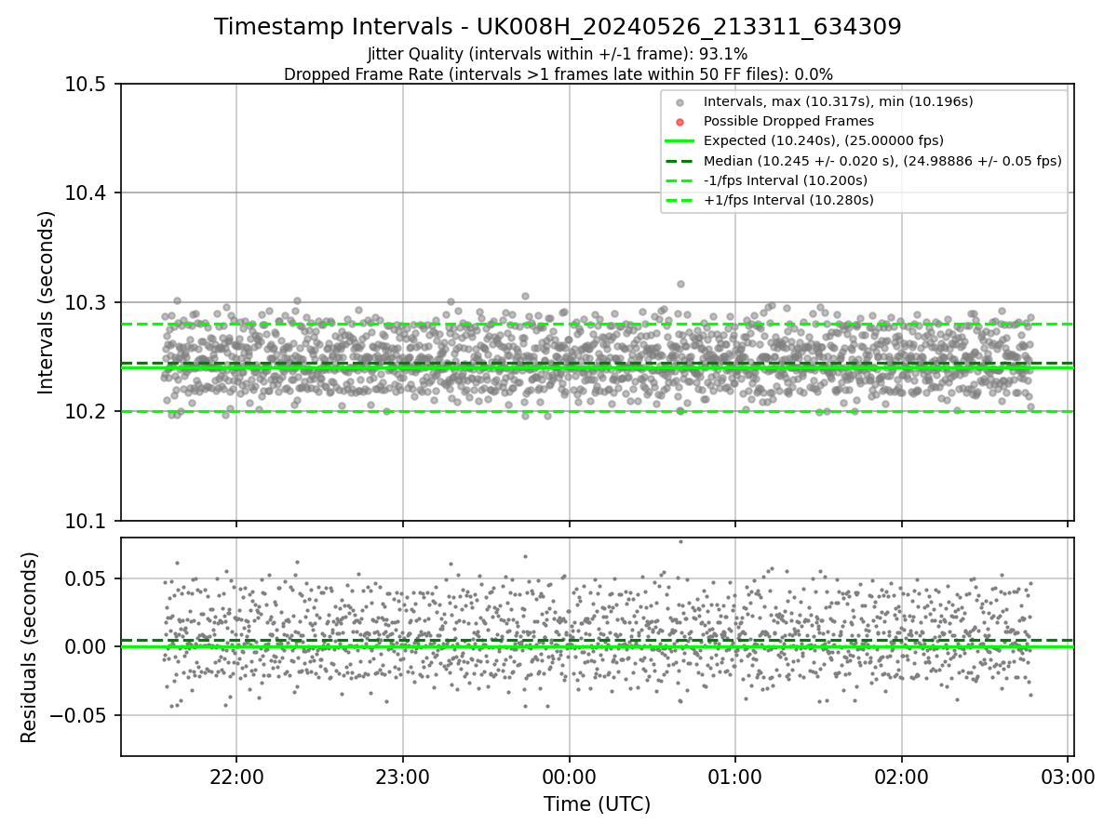This screenshot has width=1117, height=837.
Task: Click the '03:00' time tick label
Action: [x=1068, y=776]
